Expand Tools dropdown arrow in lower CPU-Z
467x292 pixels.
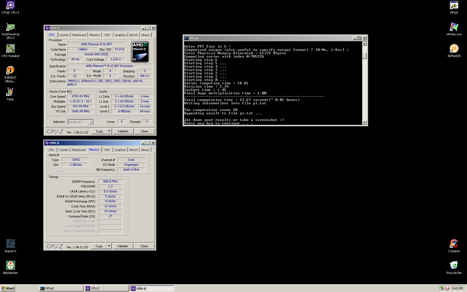pyautogui.click(x=109, y=246)
